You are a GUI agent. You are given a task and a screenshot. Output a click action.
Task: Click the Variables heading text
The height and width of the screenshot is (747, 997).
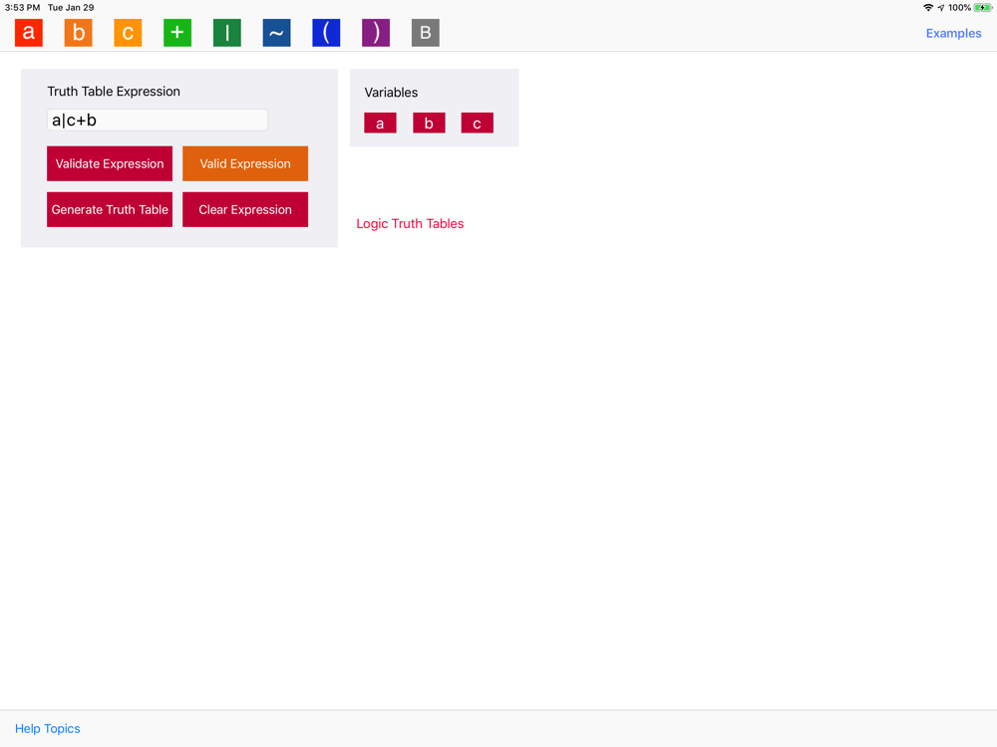[391, 92]
